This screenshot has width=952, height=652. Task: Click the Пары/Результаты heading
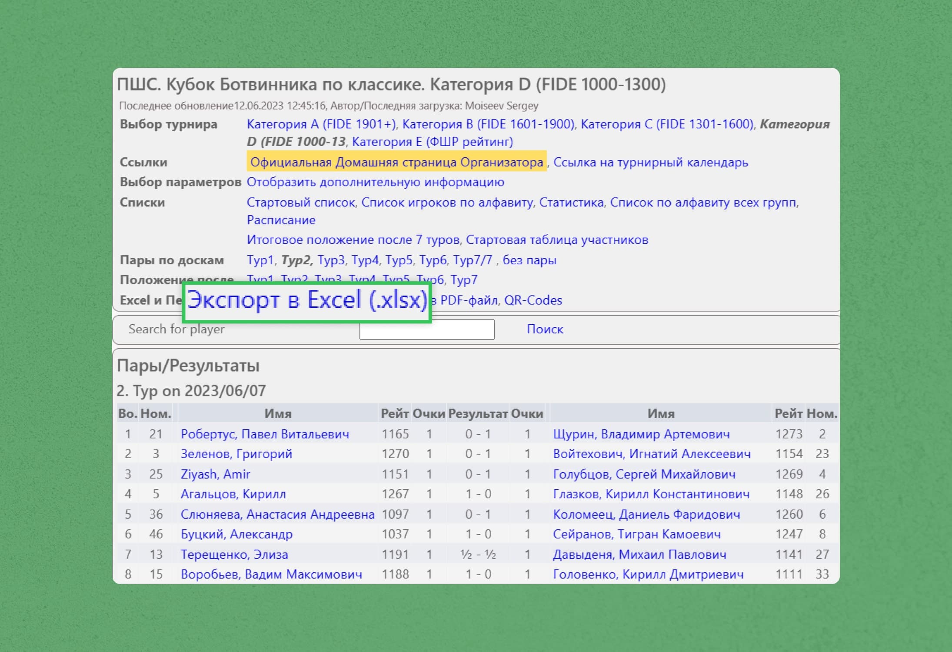[188, 366]
